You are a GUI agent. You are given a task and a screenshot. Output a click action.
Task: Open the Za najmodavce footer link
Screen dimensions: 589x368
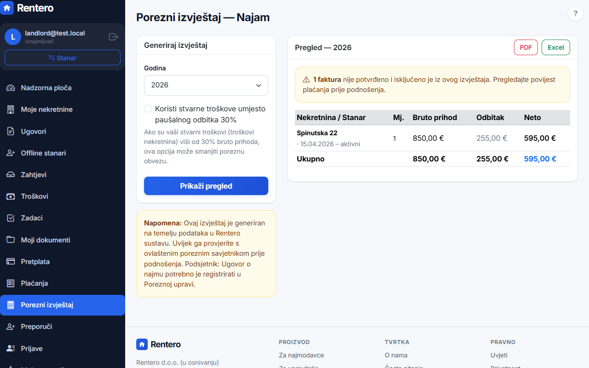[x=301, y=355]
